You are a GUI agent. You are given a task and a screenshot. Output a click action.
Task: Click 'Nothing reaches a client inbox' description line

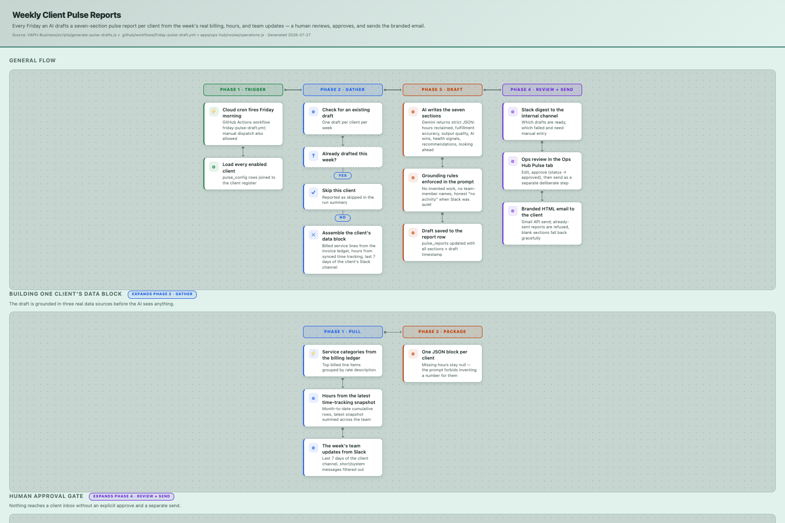[x=95, y=506]
